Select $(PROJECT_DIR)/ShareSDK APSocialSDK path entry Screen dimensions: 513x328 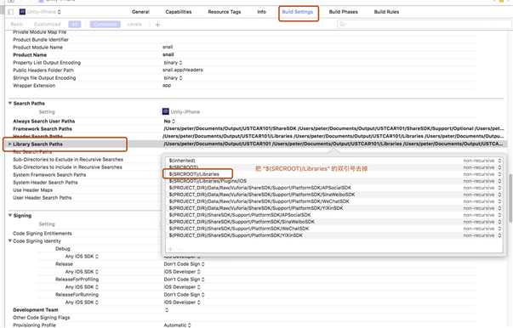click(x=240, y=215)
